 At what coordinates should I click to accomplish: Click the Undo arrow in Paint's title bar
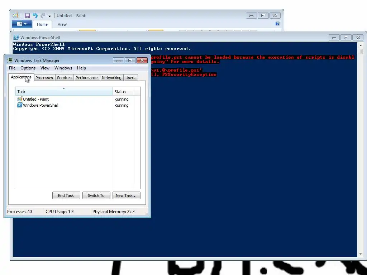point(35,16)
